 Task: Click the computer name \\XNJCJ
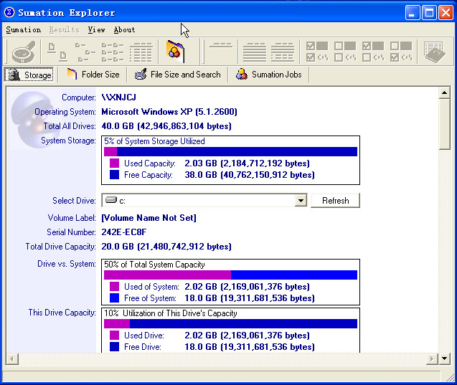tap(119, 98)
